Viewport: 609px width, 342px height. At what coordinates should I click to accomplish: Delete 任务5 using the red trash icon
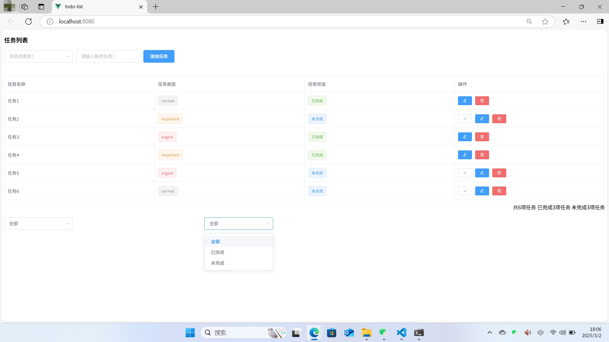[499, 173]
